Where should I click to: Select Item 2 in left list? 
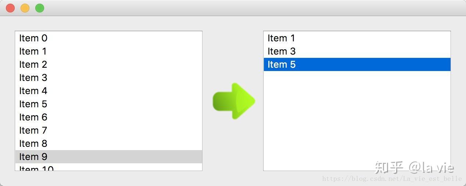(x=33, y=64)
